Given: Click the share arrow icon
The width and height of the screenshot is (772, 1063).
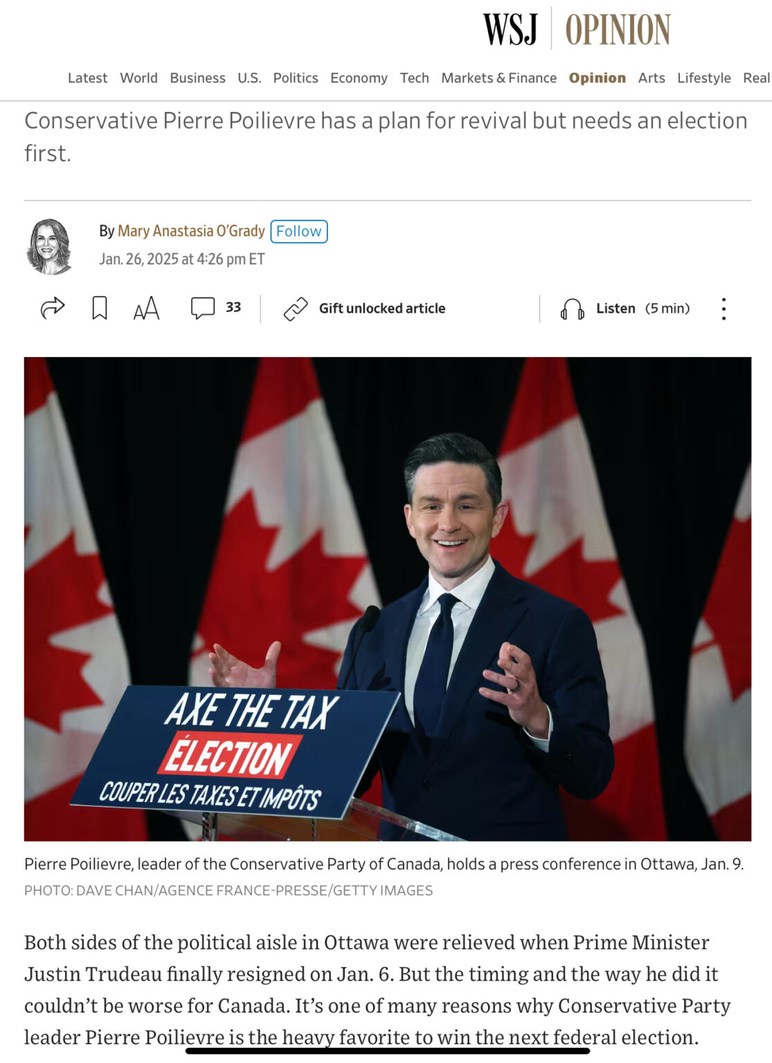Looking at the screenshot, I should pyautogui.click(x=53, y=308).
